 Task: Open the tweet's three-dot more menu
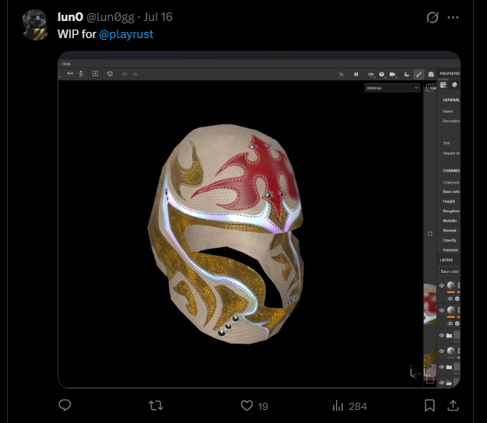pos(453,17)
